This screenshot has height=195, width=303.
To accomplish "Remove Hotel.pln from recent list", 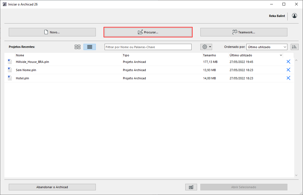I will 288,78.
